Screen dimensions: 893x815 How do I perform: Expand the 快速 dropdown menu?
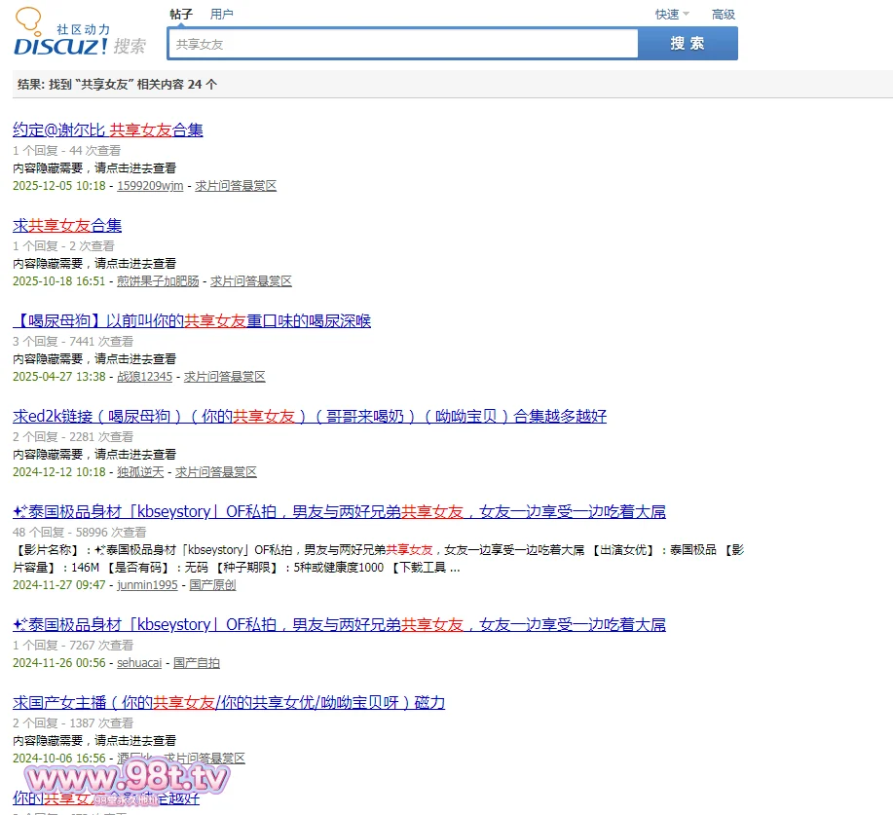coord(671,15)
